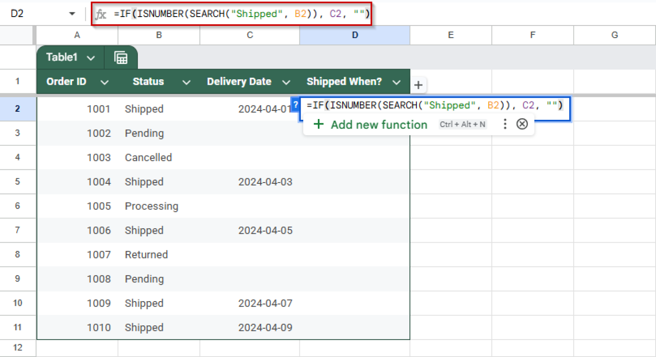Image resolution: width=656 pixels, height=357 pixels.
Task: Click the fx icon in the formula bar
Action: click(101, 13)
